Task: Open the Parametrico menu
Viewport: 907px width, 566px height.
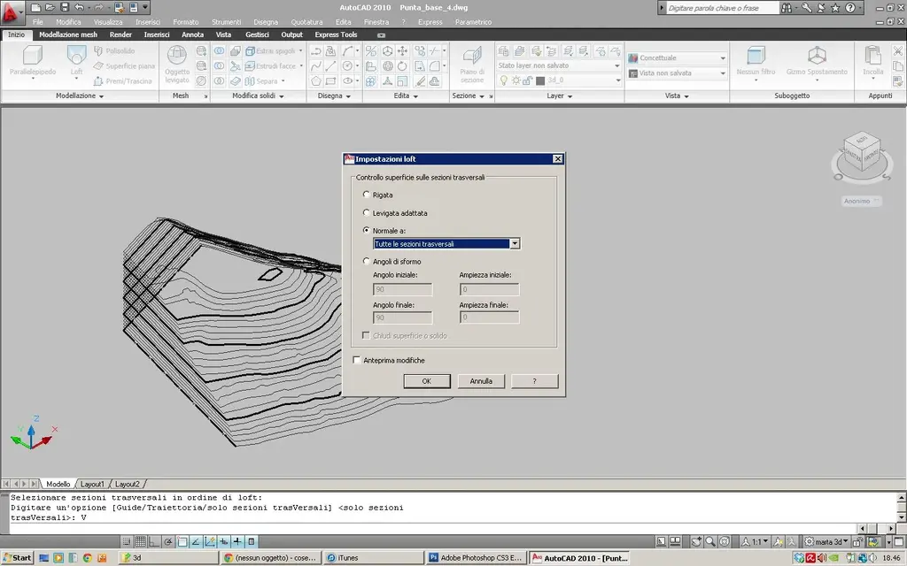Action: pos(473,22)
